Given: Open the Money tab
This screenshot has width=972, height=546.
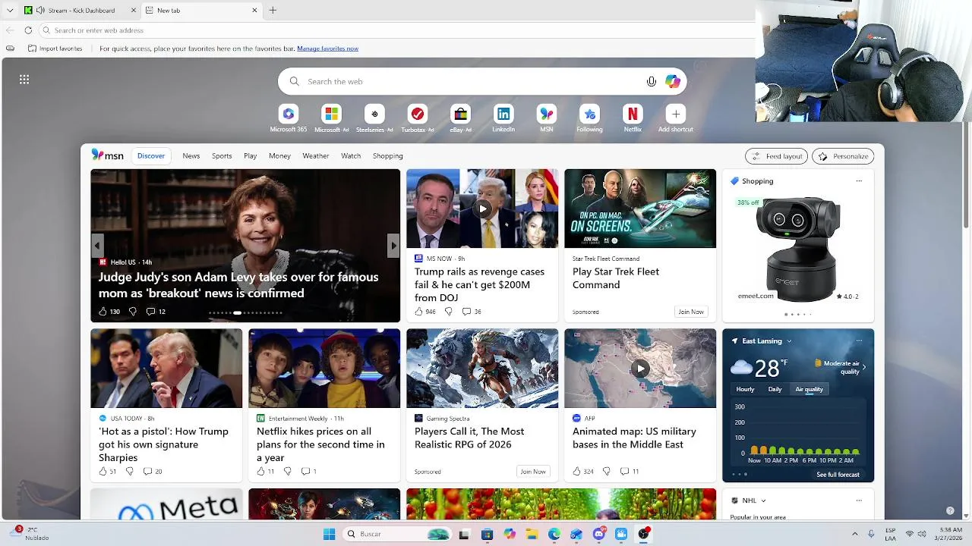Looking at the screenshot, I should pos(279,155).
